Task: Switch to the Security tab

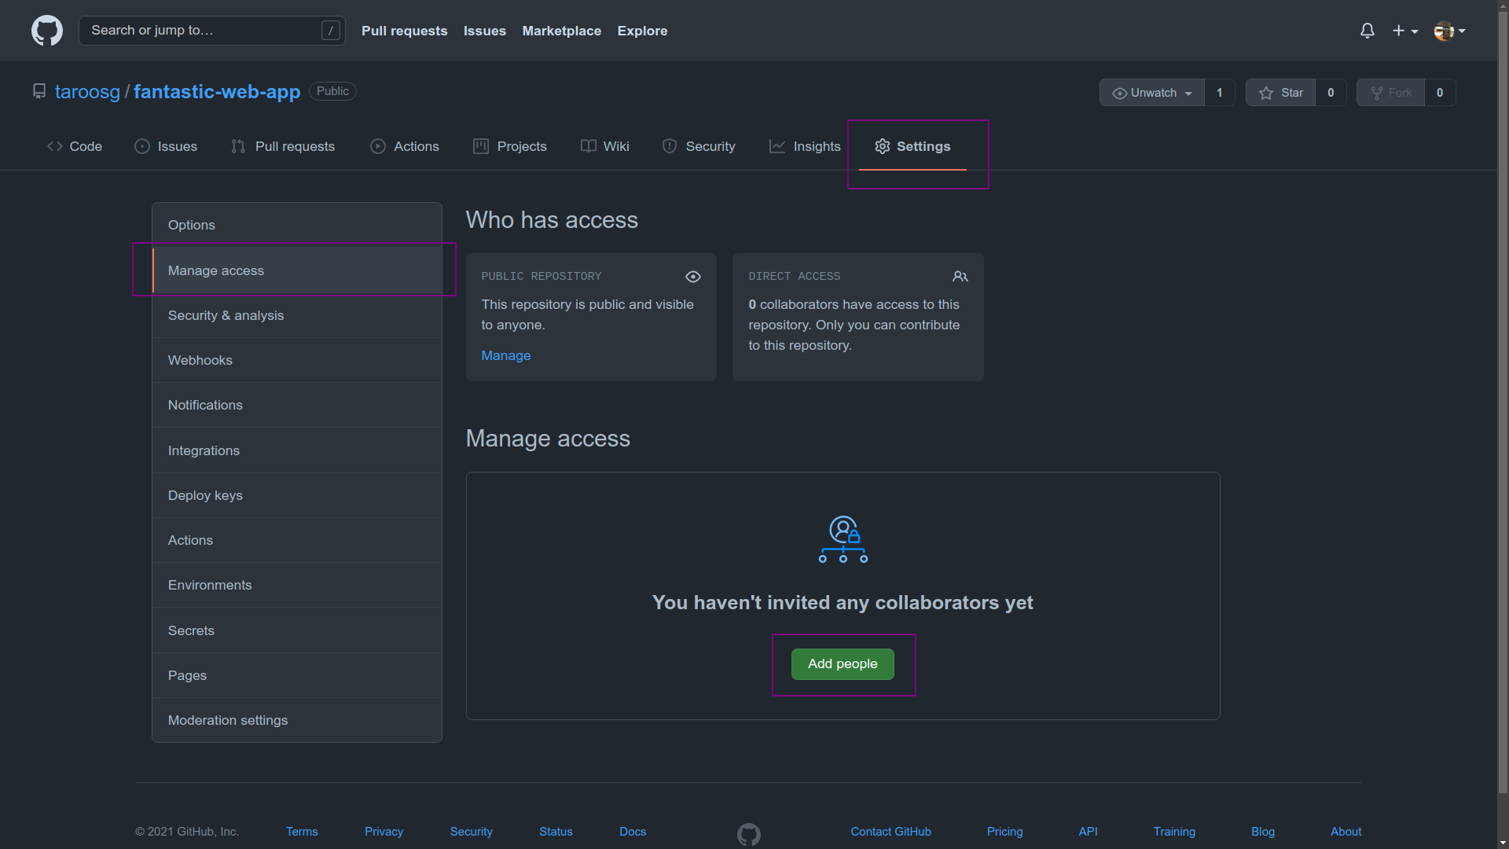Action: 699,146
